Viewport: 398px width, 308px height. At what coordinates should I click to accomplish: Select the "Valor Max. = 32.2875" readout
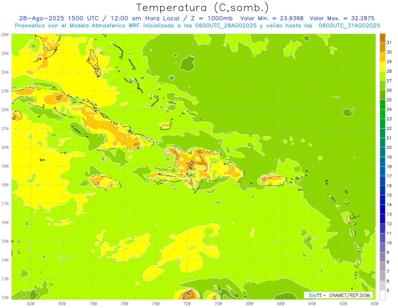(x=342, y=18)
